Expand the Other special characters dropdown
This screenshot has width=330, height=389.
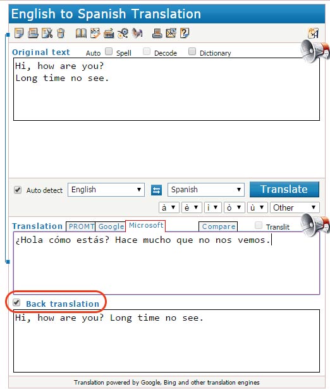[x=295, y=207]
